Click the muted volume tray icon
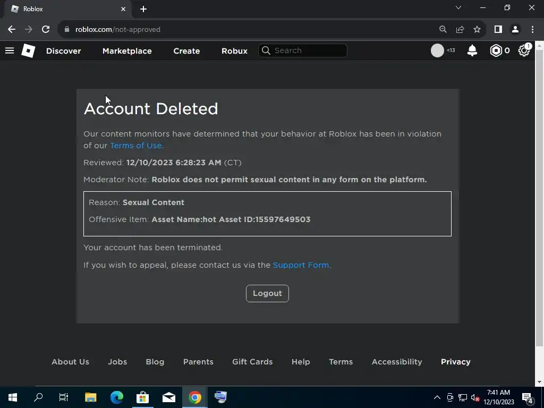Screen dimensions: 544x408 tap(475, 397)
